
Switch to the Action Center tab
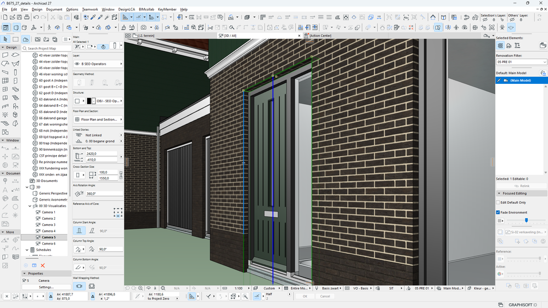(320, 36)
